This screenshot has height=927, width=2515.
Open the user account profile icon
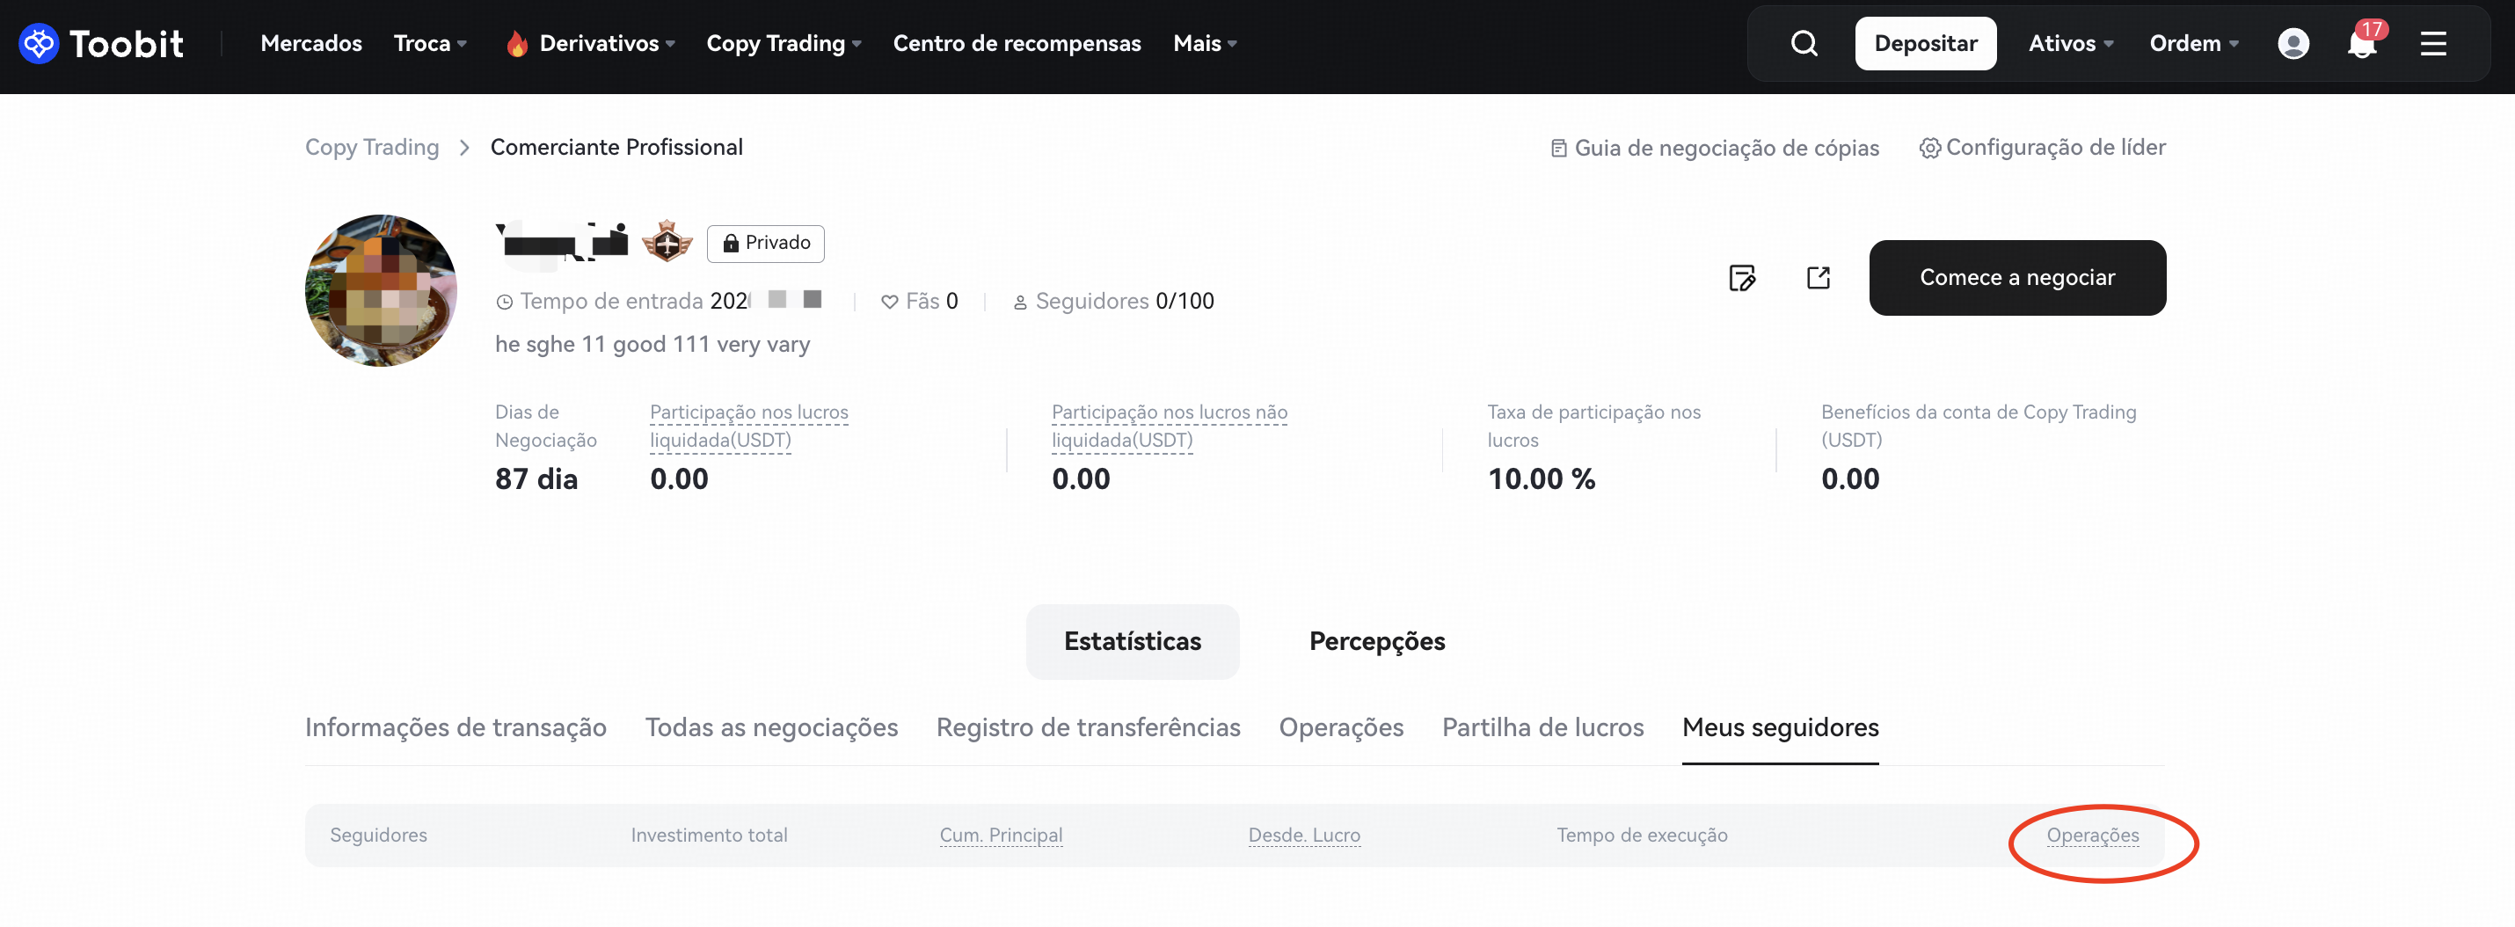coord(2293,43)
